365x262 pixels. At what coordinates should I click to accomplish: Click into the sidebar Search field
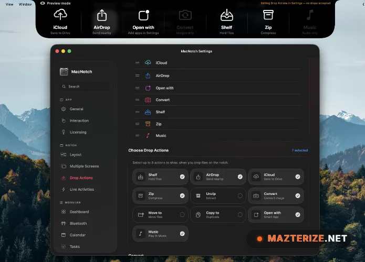pyautogui.click(x=85, y=86)
